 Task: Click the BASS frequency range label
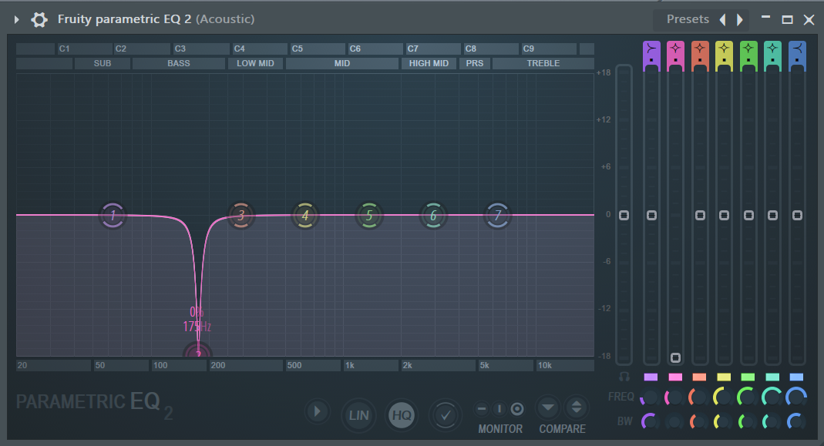tap(179, 63)
